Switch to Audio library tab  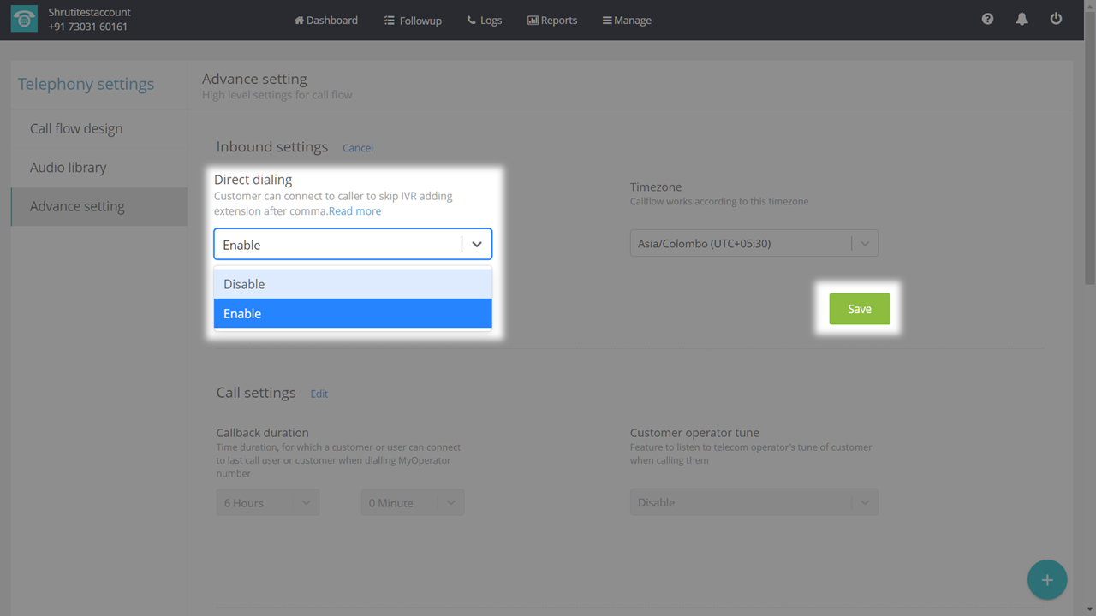(68, 168)
